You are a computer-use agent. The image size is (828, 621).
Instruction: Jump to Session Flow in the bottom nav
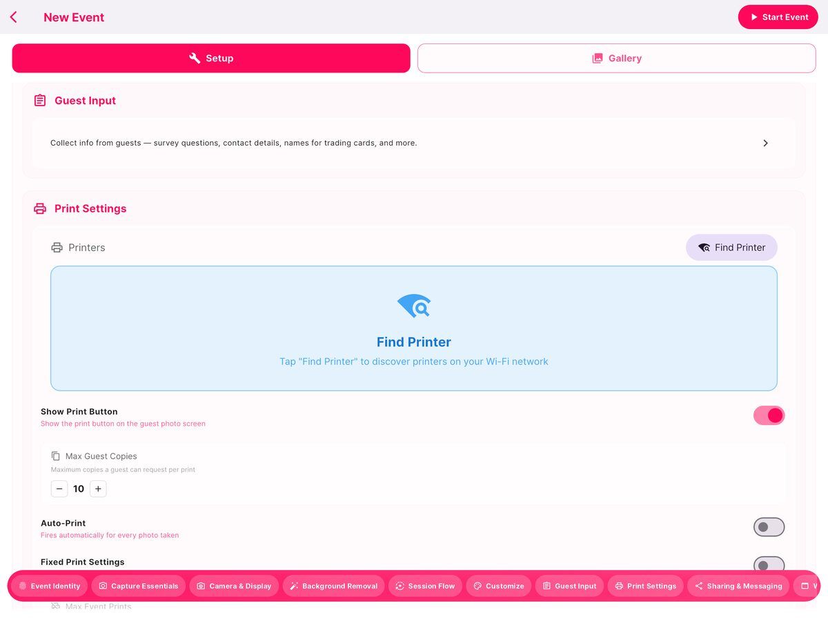pyautogui.click(x=425, y=586)
